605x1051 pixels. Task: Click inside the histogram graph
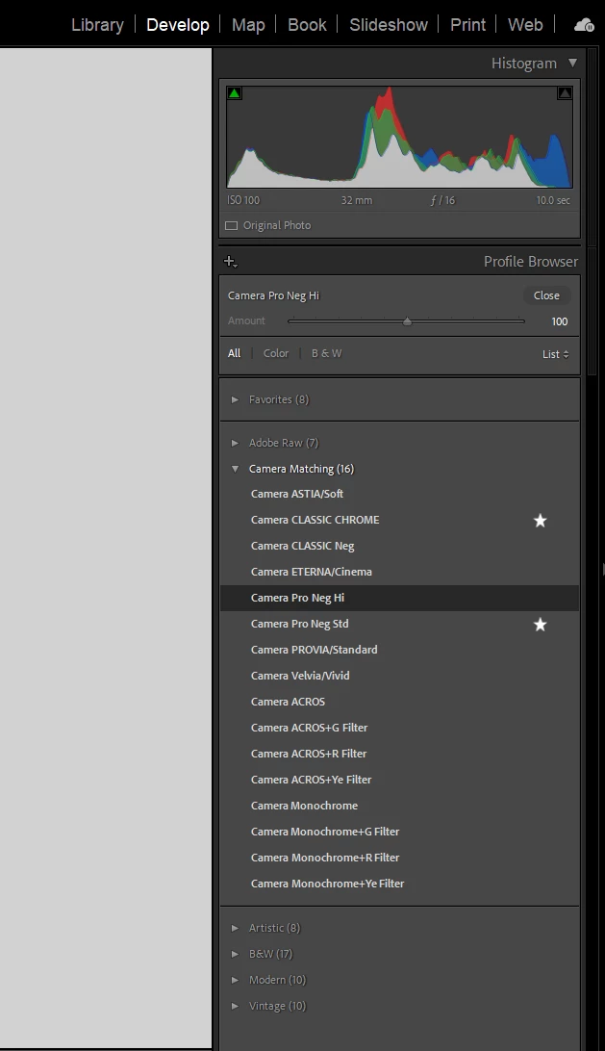tap(399, 137)
